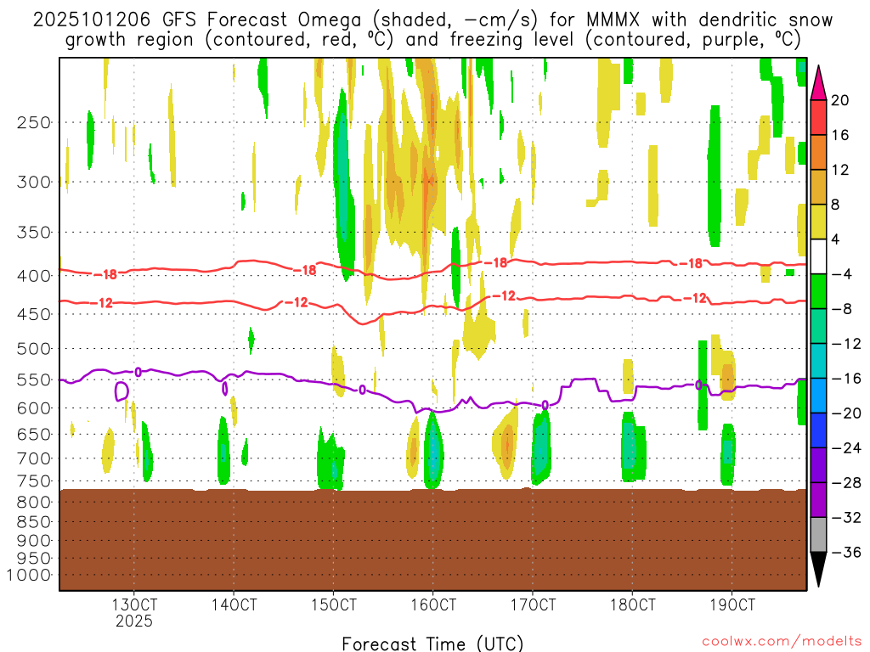Click the 2025 year label under 130CT
Screen dimensions: 870x652
pos(134,621)
